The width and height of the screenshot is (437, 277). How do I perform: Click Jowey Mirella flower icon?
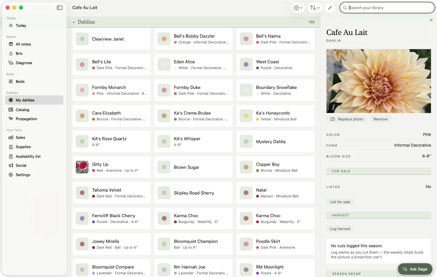click(82, 244)
